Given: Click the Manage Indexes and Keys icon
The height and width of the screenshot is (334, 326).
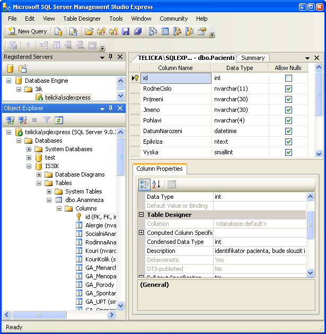Looking at the screenshot, I should 56,45.
